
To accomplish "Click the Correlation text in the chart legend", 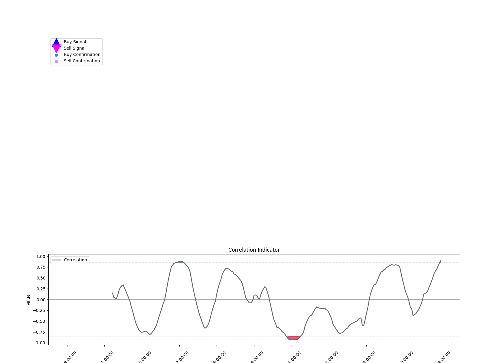I will click(x=75, y=260).
